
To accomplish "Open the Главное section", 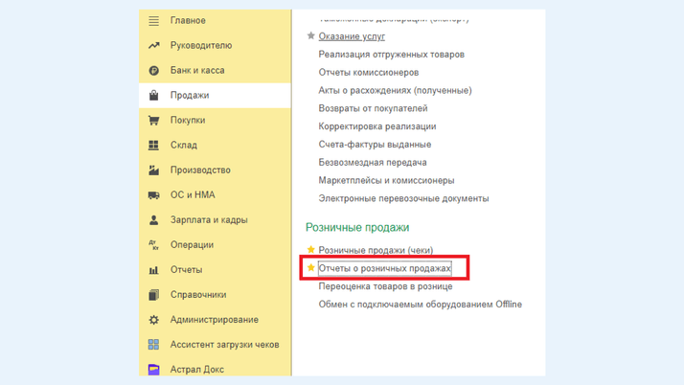I will (x=215, y=20).
